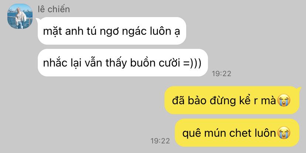Click the words 'anh tú' in the first message
306x153 pixels.
click(81, 31)
